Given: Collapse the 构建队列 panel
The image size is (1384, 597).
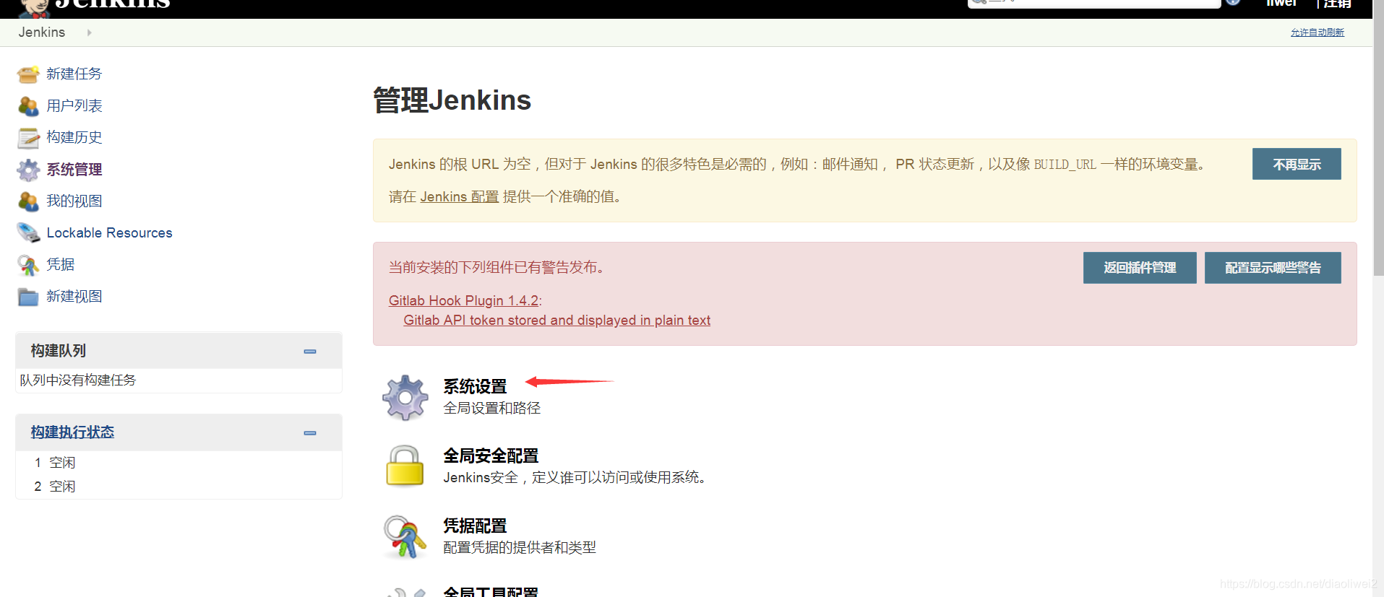Looking at the screenshot, I should pyautogui.click(x=310, y=352).
